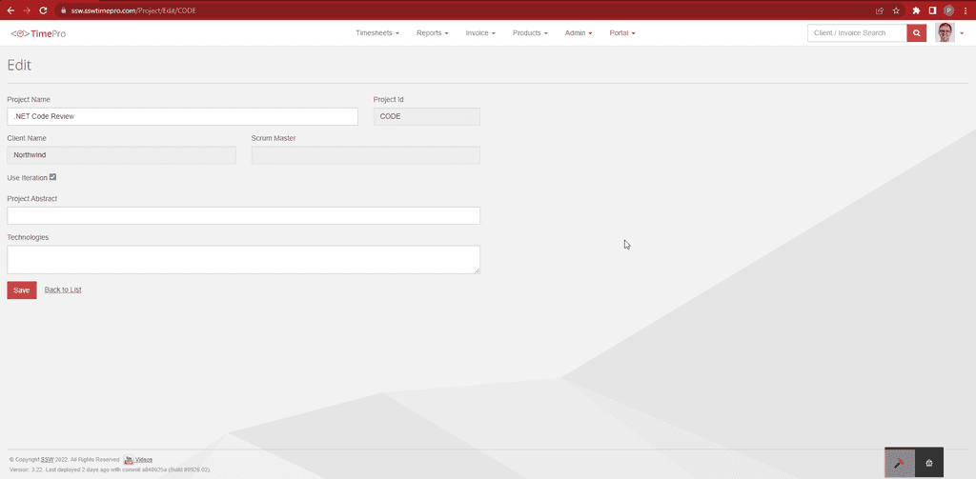The image size is (976, 479).
Task: Click inside the Technologies text area
Action: [243, 259]
